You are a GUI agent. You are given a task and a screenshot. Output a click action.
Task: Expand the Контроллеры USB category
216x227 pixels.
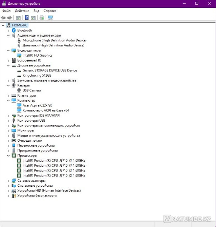tap(8, 121)
